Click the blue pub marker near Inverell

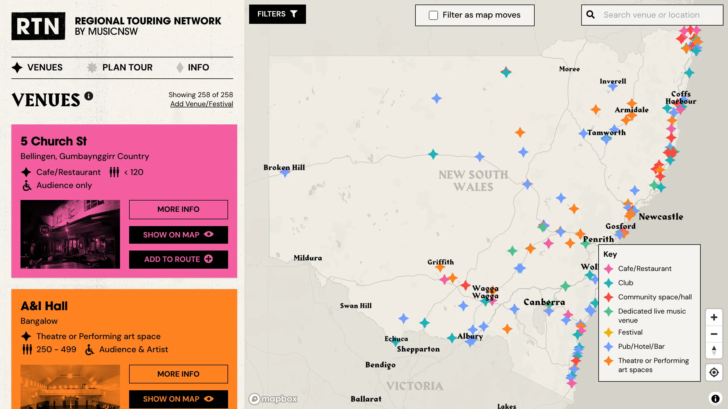613,86
